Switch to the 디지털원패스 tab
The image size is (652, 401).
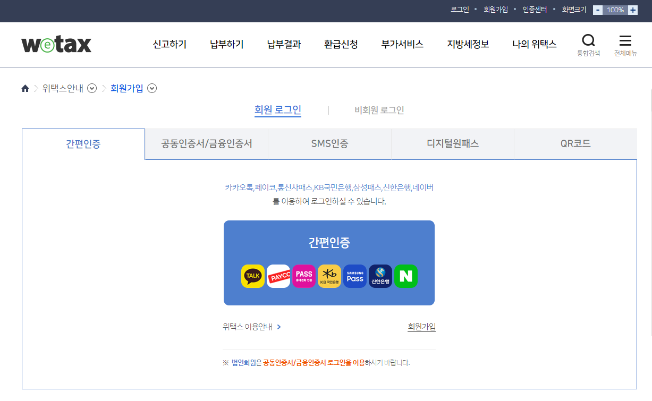[453, 144]
